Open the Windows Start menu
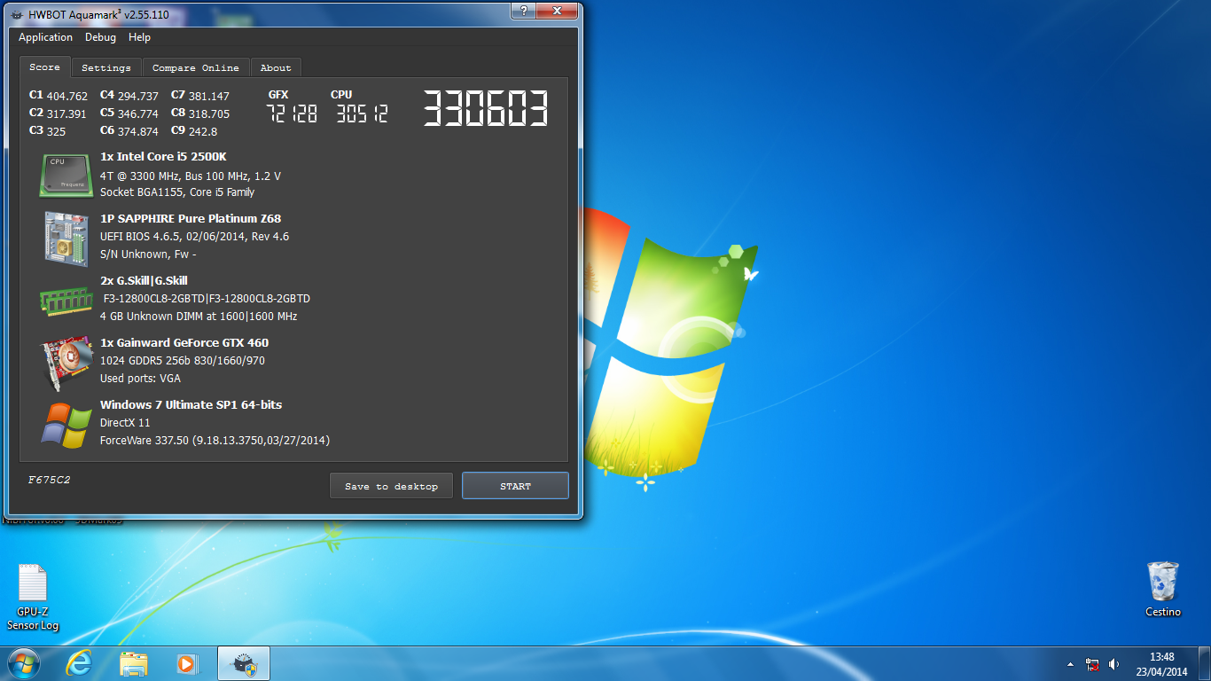 (23, 663)
